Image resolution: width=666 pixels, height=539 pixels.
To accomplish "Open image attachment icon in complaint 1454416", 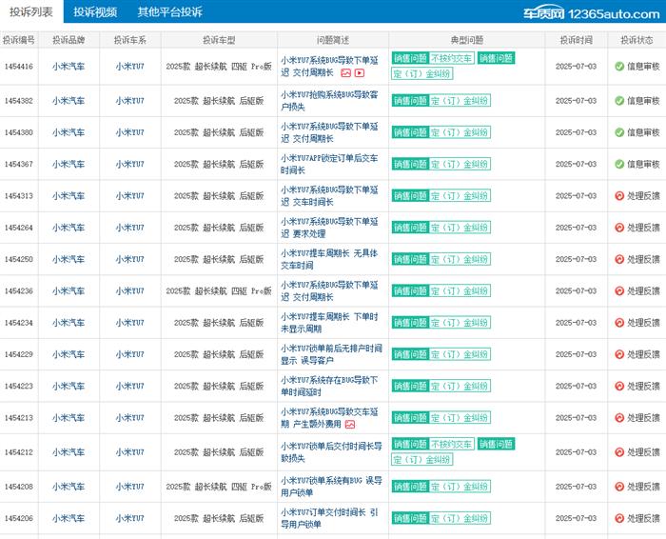I will click(345, 73).
